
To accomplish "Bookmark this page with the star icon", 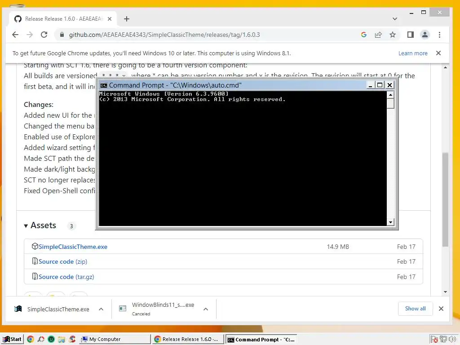I will point(393,35).
